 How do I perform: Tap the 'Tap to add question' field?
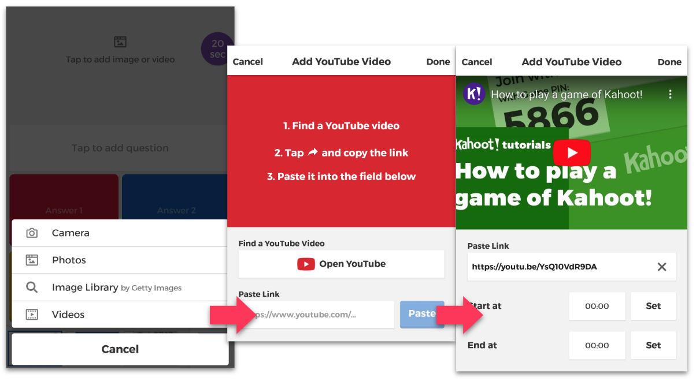[x=120, y=148]
